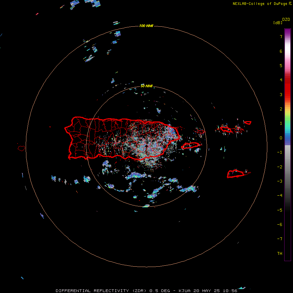Click the "5" tick label on color scale
The height and width of the screenshot is (293, 293).
point(281,65)
